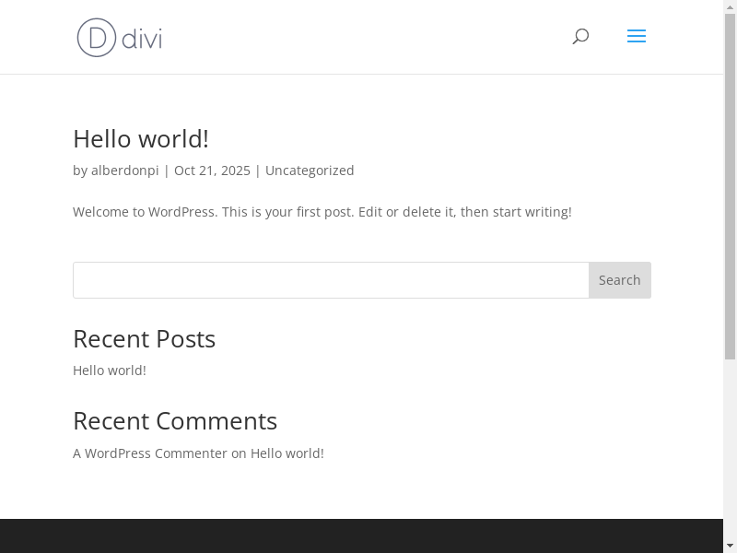Click the Recent Posts heading

tap(145, 339)
